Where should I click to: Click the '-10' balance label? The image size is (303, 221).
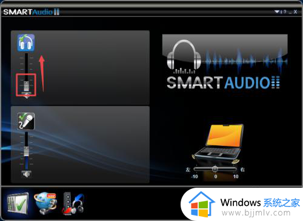click(x=195, y=177)
